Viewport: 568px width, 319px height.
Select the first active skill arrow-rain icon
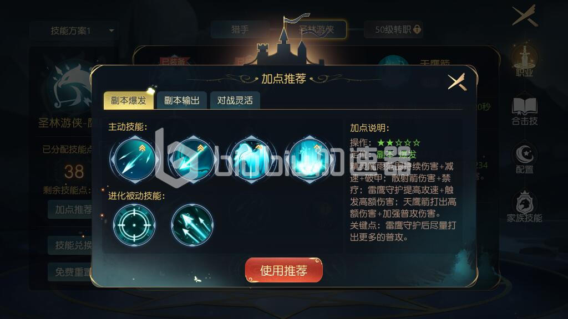(134, 159)
